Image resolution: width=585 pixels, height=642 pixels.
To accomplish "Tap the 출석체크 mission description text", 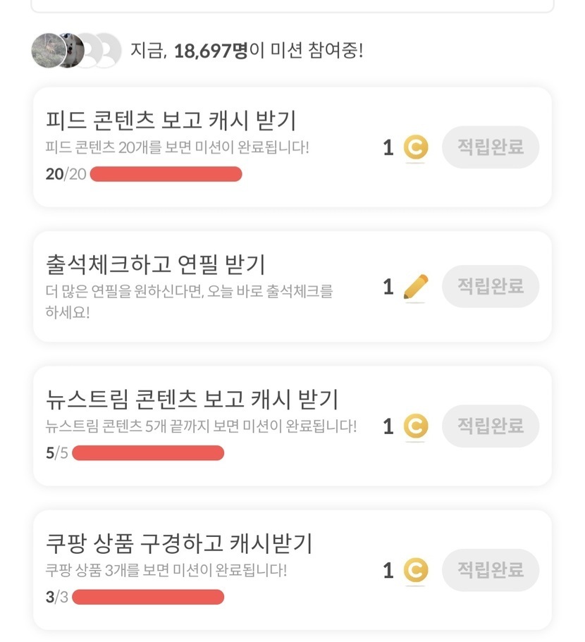I will [188, 301].
